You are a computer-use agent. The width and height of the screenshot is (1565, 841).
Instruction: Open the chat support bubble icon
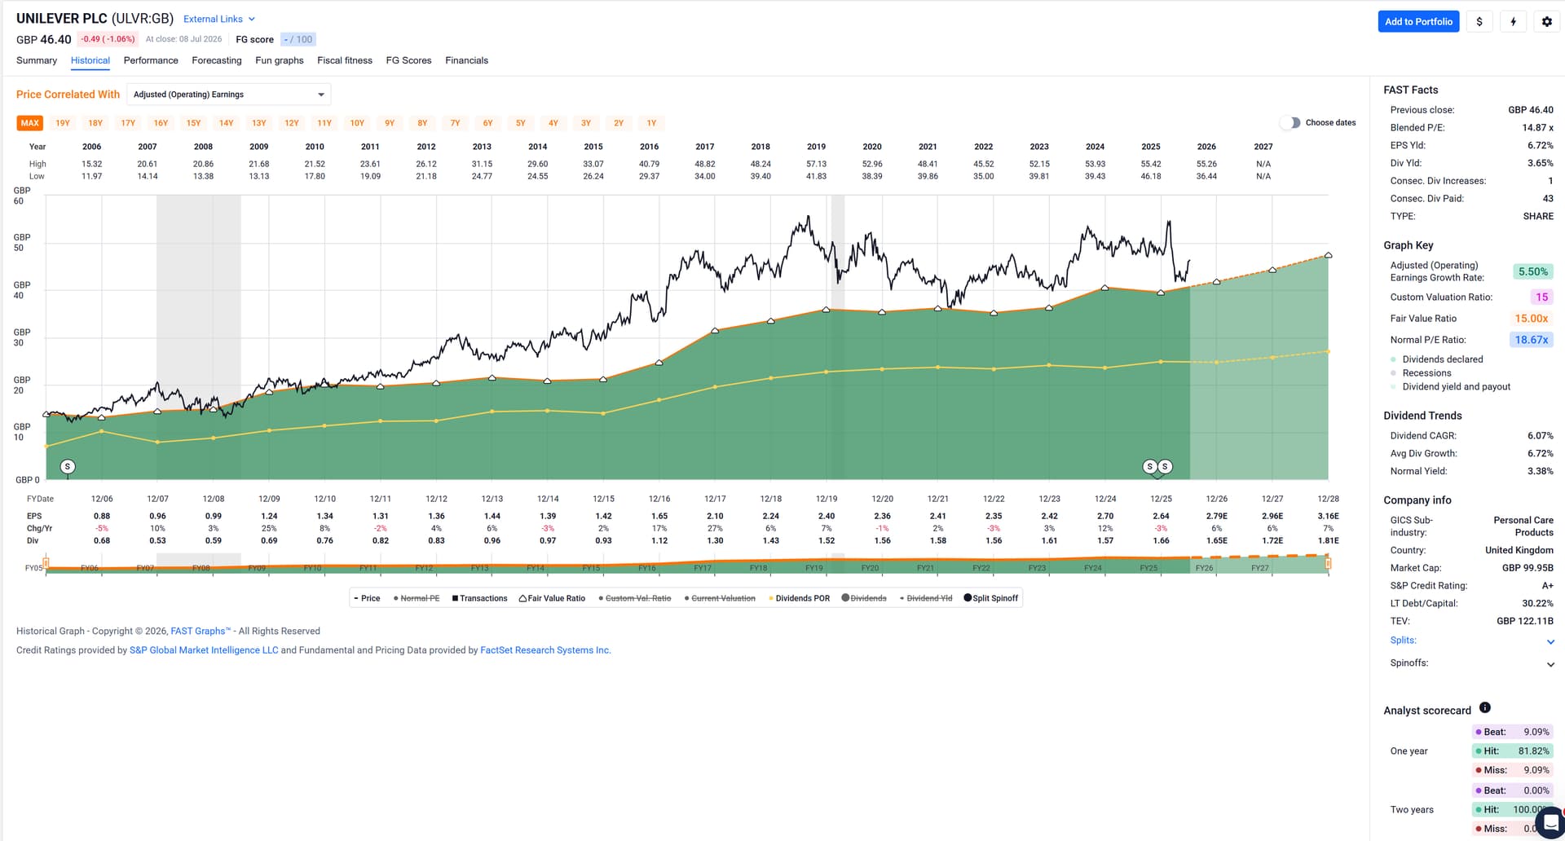coord(1550,821)
